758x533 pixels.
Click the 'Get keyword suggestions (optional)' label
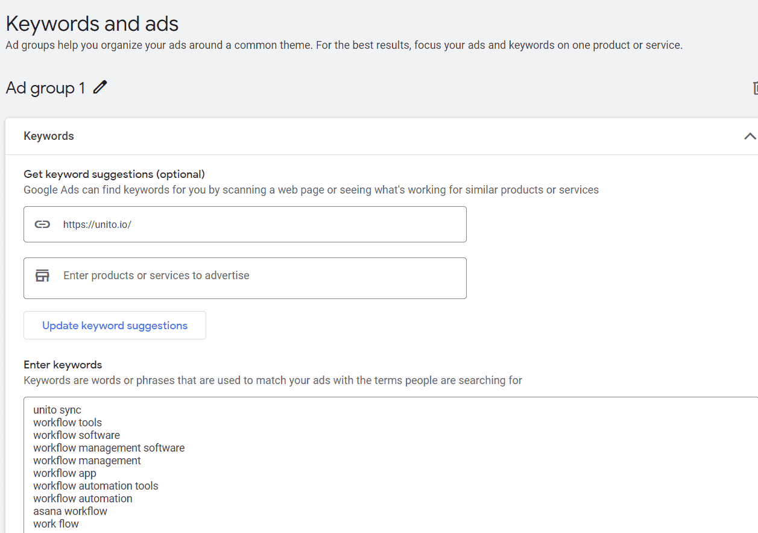[x=115, y=174]
